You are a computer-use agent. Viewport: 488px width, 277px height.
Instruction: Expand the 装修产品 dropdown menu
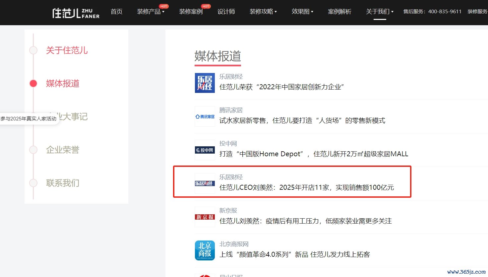pyautogui.click(x=151, y=12)
